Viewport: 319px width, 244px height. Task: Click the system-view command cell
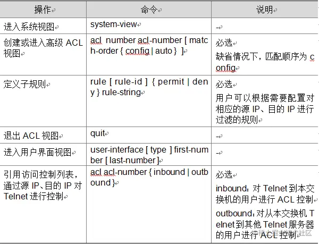(114, 24)
